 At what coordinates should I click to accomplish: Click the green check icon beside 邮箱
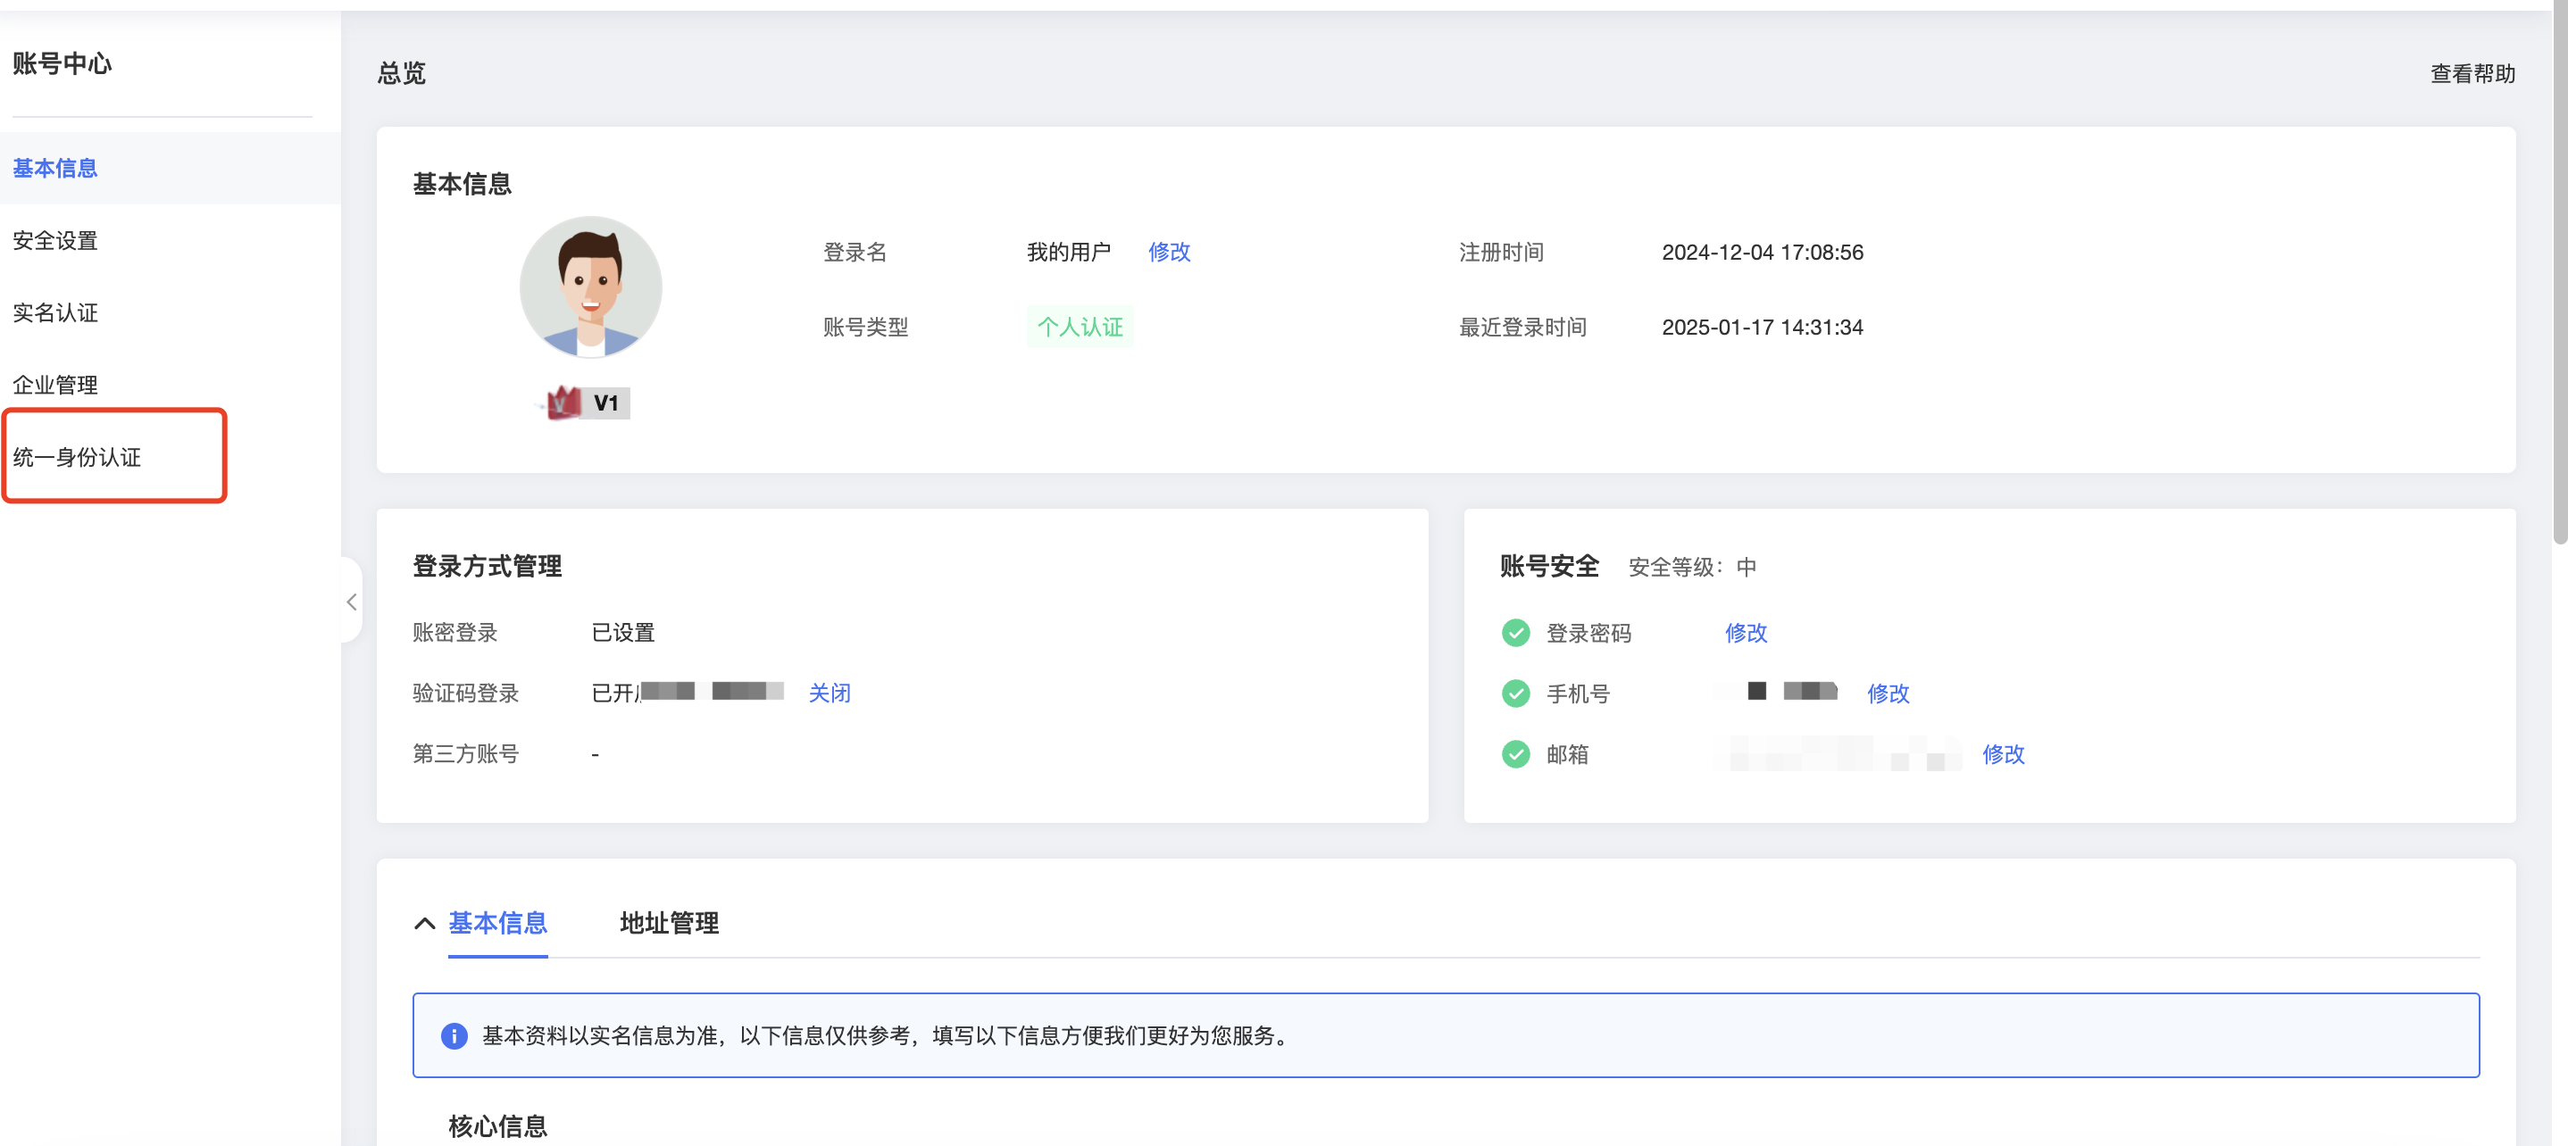tap(1515, 754)
